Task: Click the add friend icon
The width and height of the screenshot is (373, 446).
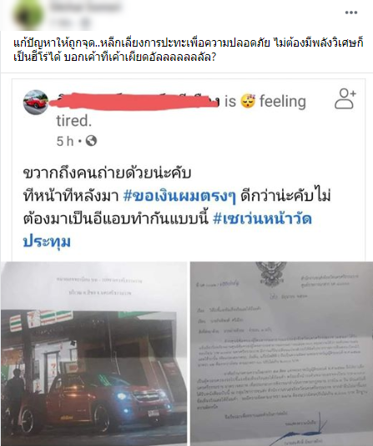Action: (x=345, y=98)
